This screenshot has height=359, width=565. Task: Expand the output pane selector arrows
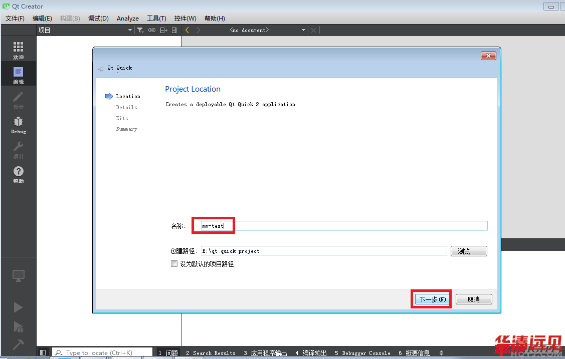pos(441,353)
